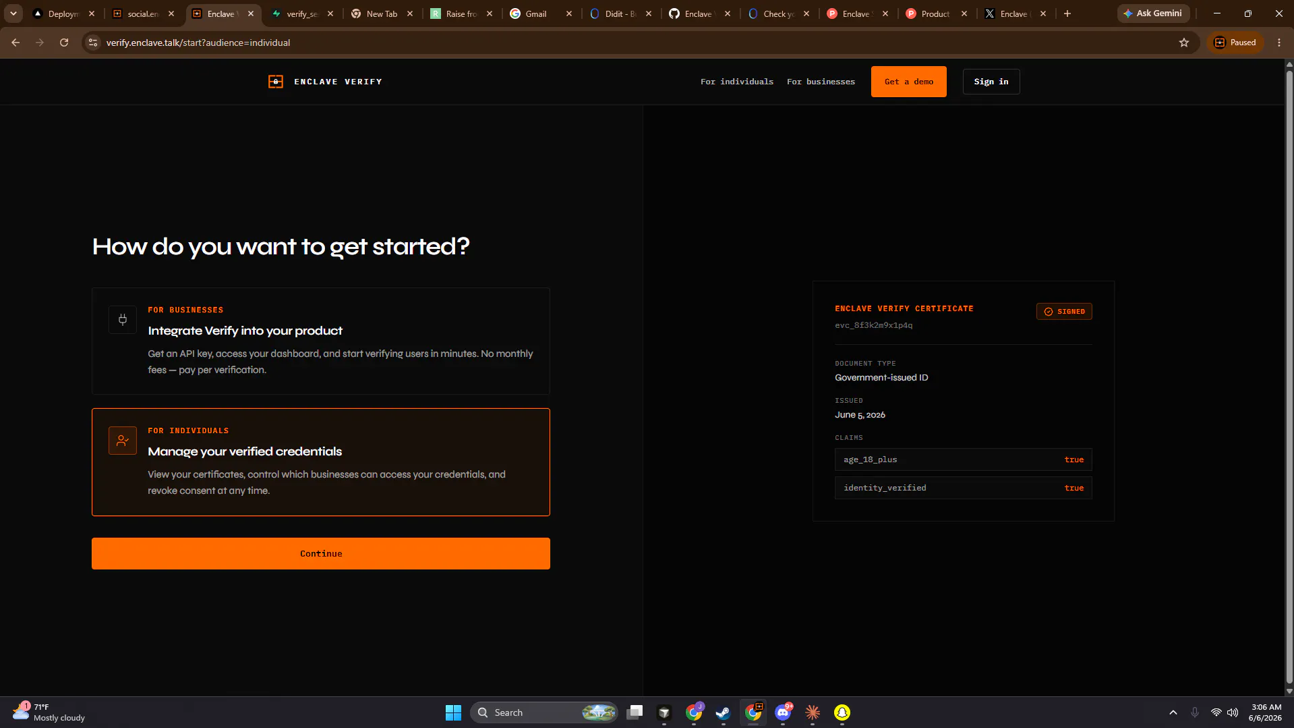Click the Windows taskbar Search box

coord(543,712)
